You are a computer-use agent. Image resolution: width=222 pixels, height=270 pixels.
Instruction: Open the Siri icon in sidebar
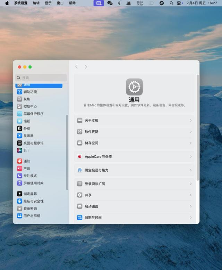click(x=19, y=150)
